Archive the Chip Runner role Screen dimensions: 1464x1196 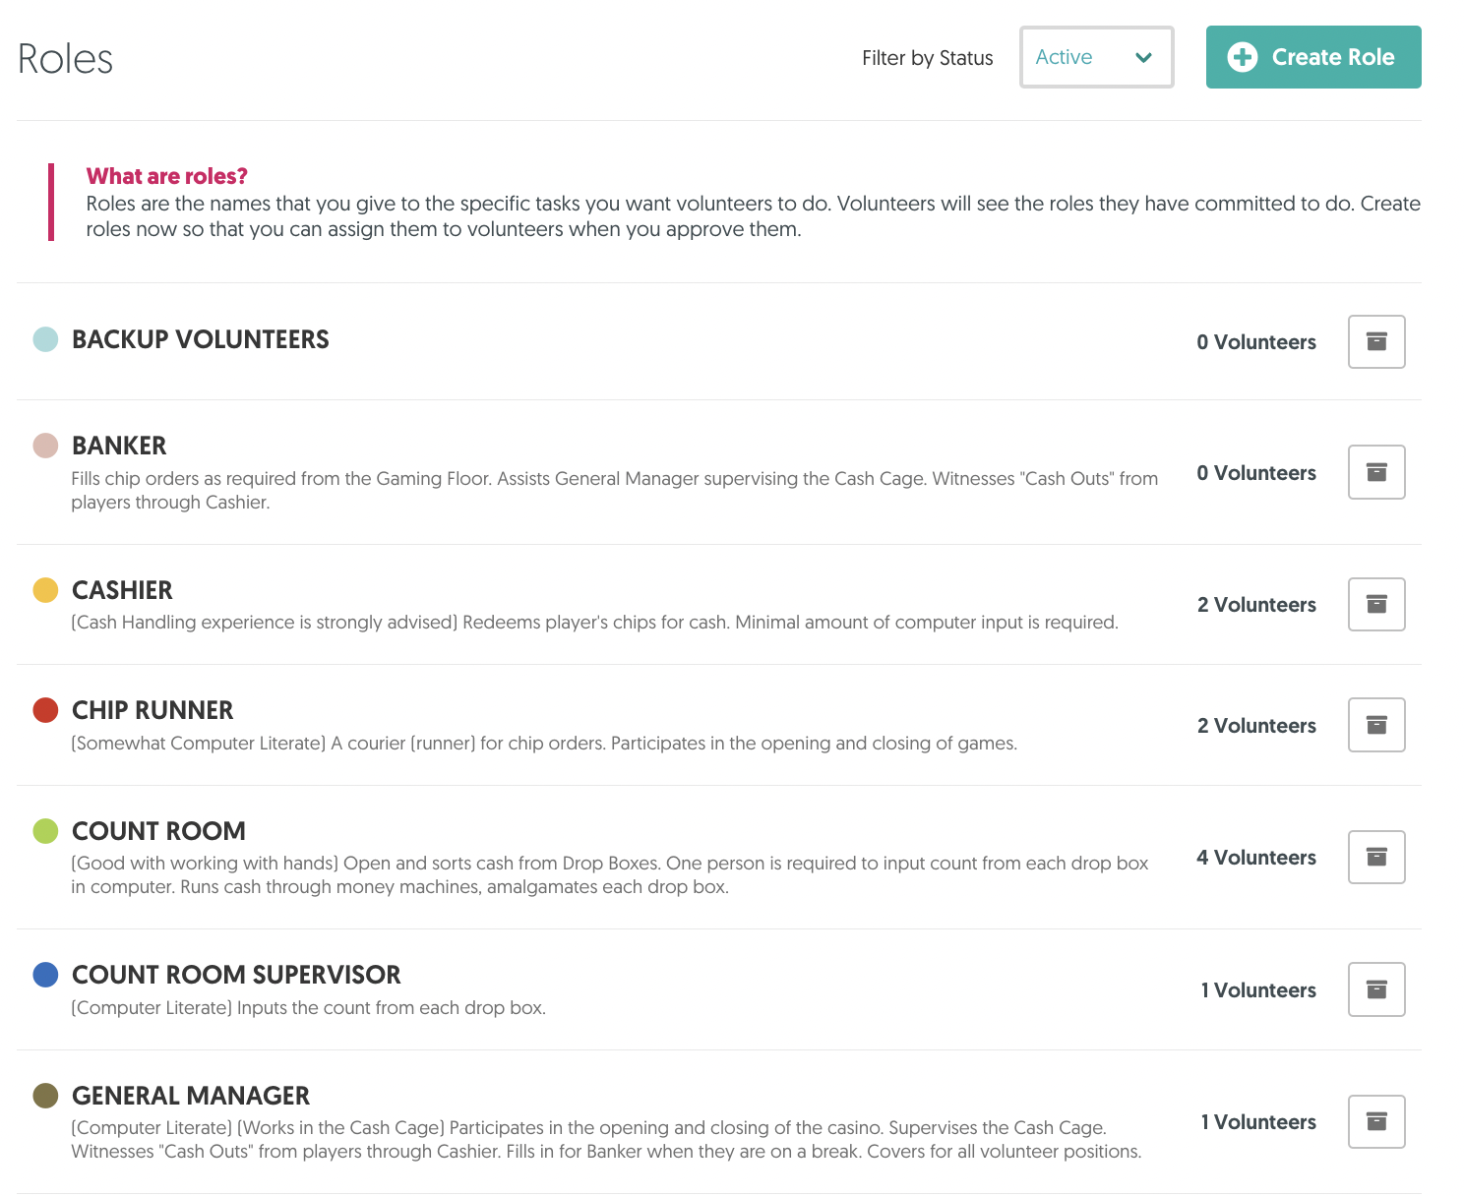(1376, 725)
